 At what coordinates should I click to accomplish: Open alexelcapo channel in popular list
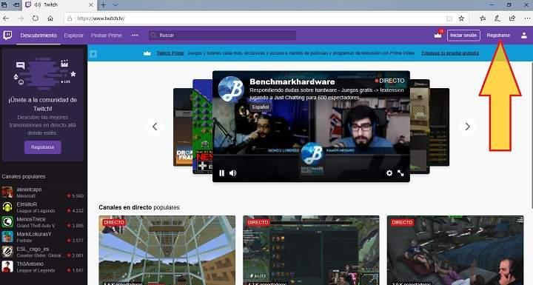coord(42,192)
